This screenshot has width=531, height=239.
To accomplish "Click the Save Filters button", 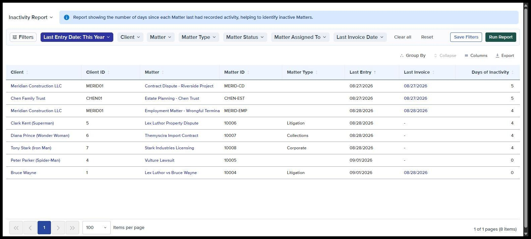I will pyautogui.click(x=466, y=37).
